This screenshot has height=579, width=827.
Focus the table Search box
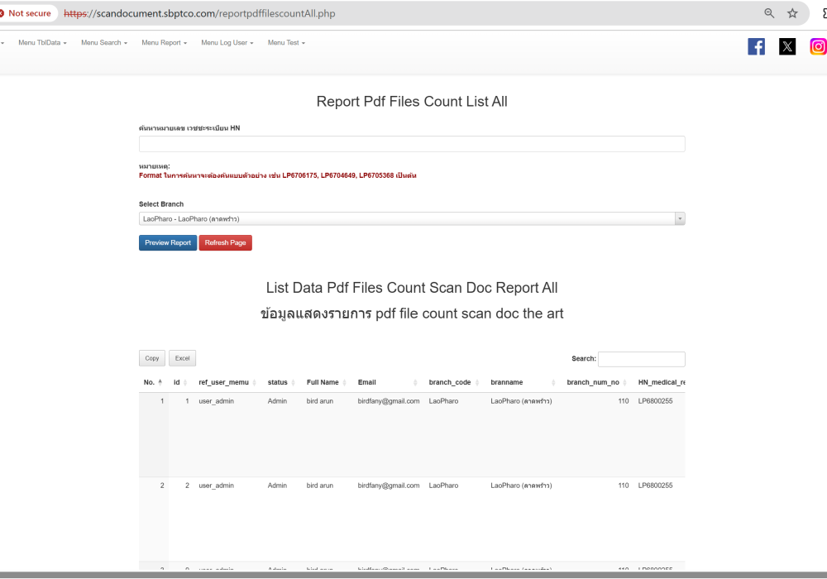pyautogui.click(x=641, y=359)
